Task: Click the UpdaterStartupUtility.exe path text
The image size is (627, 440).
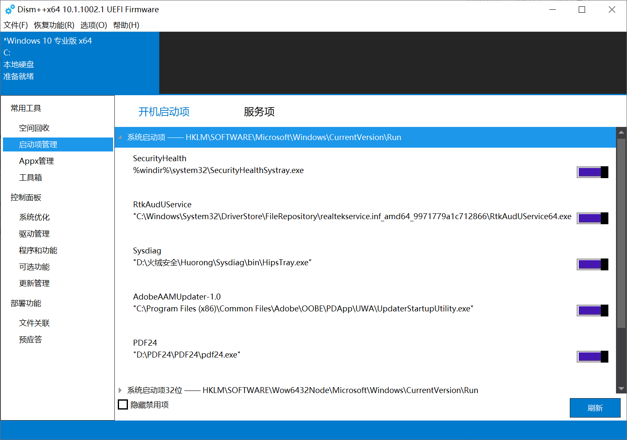Action: (303, 308)
